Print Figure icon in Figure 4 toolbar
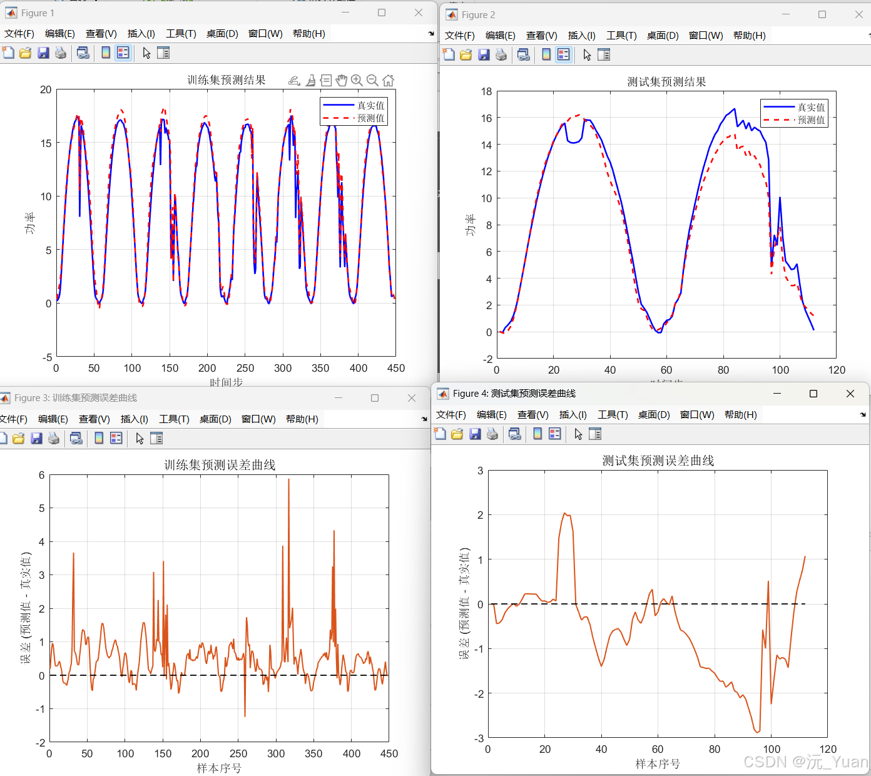This screenshot has width=871, height=776. [x=492, y=434]
